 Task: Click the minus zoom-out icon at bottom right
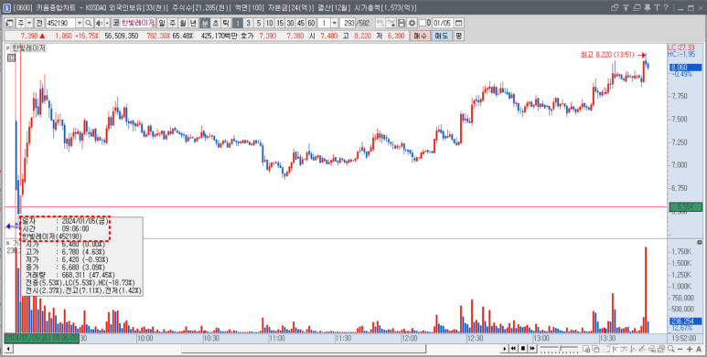[x=680, y=349]
